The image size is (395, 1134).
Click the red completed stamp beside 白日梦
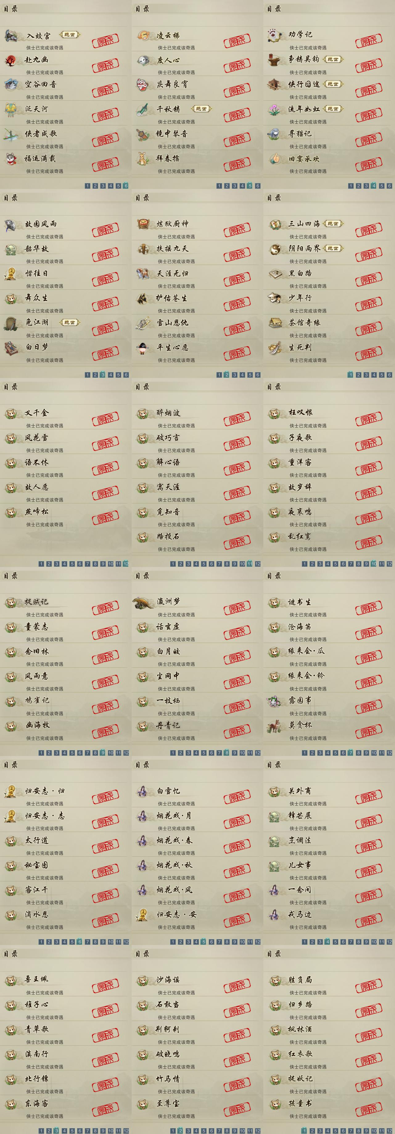tap(105, 353)
